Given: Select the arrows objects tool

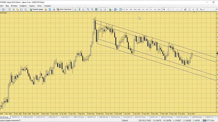Looking at the screenshot, I should click(201, 9).
